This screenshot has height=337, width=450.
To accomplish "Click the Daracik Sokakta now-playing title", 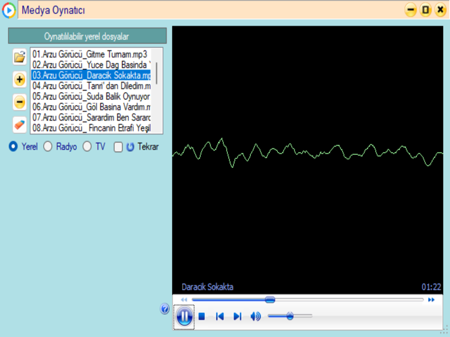I will pos(207,287).
